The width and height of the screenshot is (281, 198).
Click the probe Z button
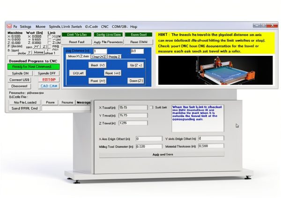(x=29, y=53)
